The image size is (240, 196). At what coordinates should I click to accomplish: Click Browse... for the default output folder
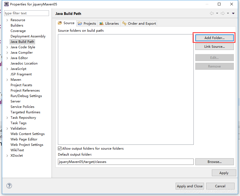(x=215, y=162)
